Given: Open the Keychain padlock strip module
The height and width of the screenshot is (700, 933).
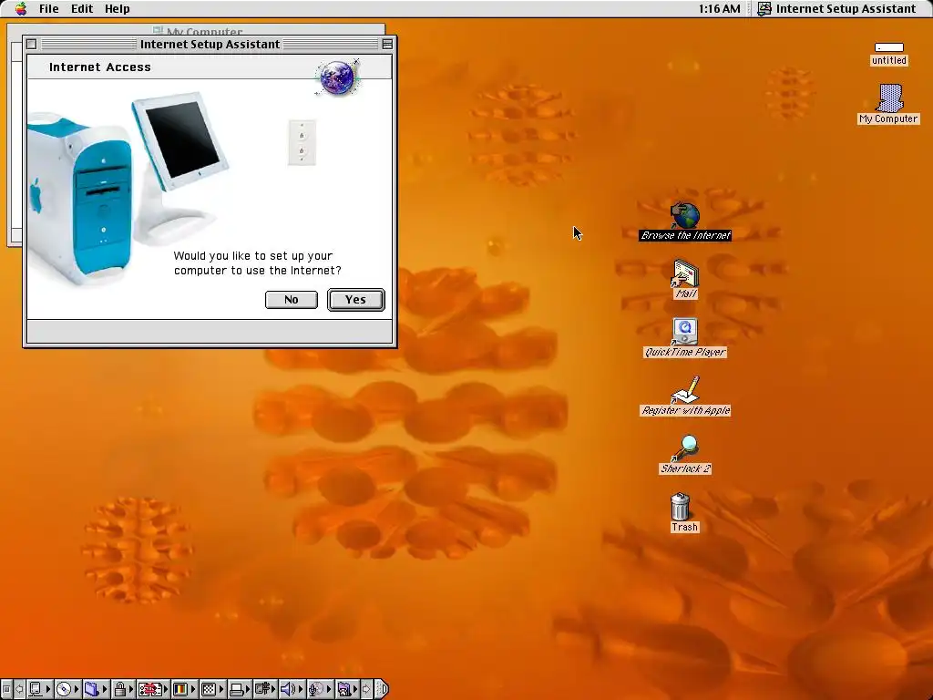Looking at the screenshot, I should tap(124, 689).
